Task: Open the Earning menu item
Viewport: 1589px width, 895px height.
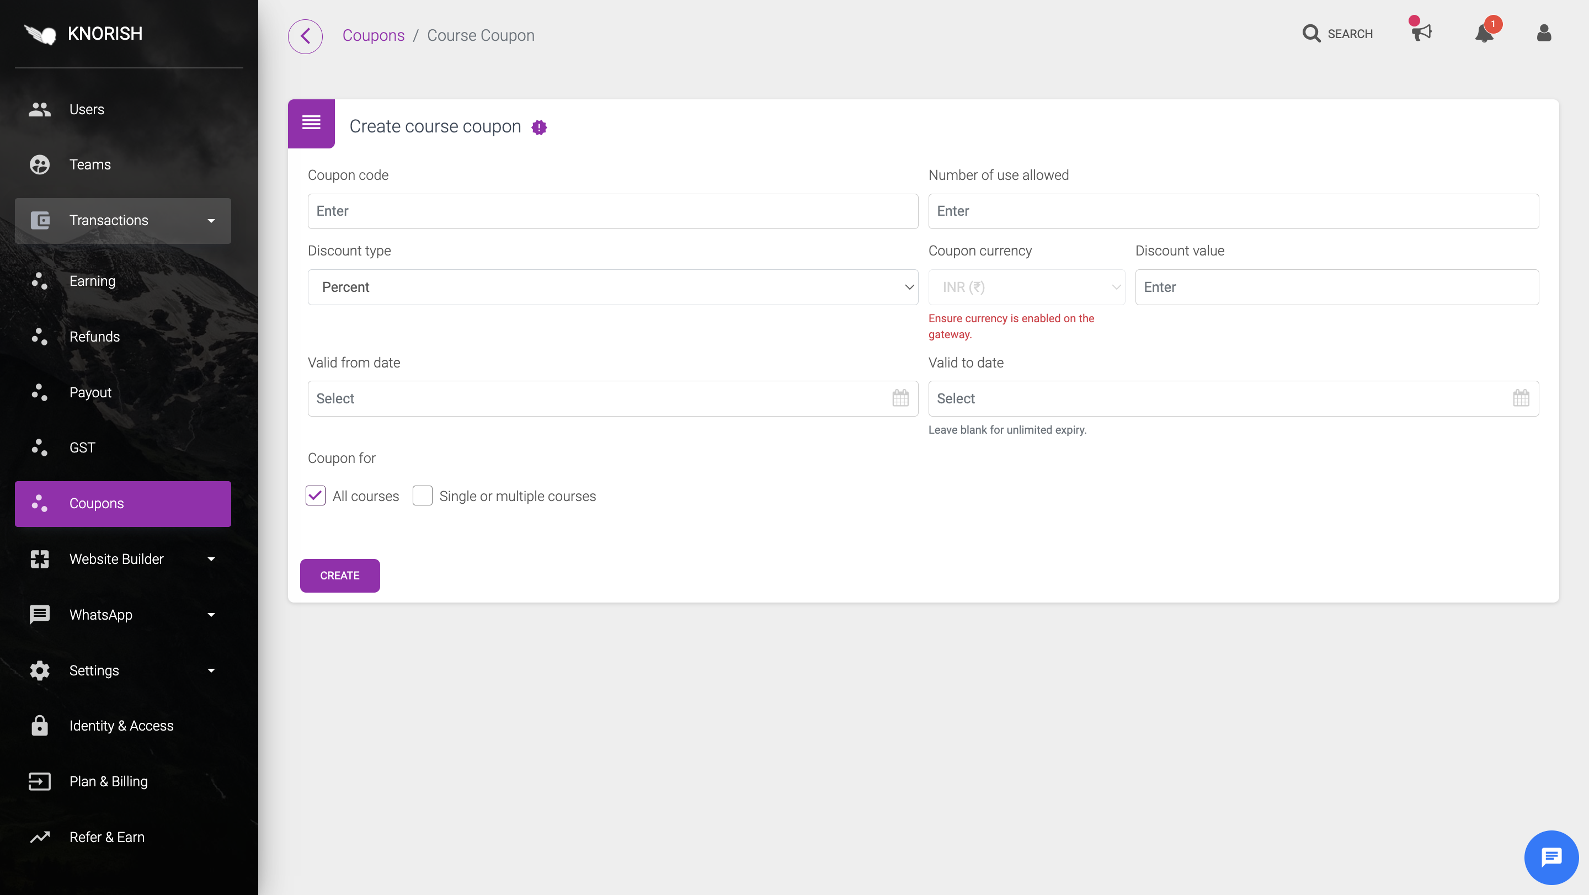Action: click(x=122, y=281)
